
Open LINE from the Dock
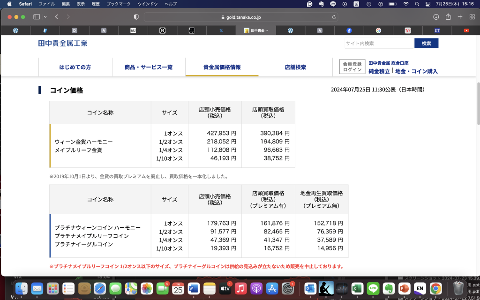click(x=373, y=289)
